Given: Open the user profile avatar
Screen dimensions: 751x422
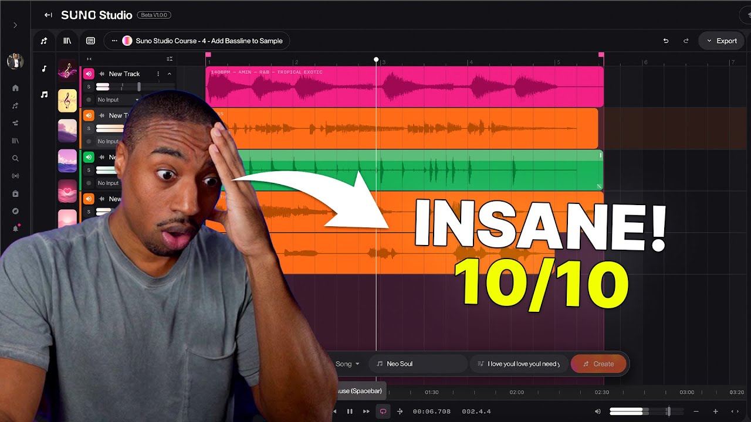Looking at the screenshot, I should 15,61.
